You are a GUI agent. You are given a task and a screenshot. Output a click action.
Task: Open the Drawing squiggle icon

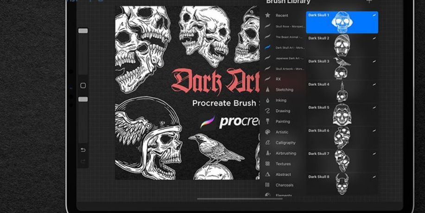[x=267, y=111]
